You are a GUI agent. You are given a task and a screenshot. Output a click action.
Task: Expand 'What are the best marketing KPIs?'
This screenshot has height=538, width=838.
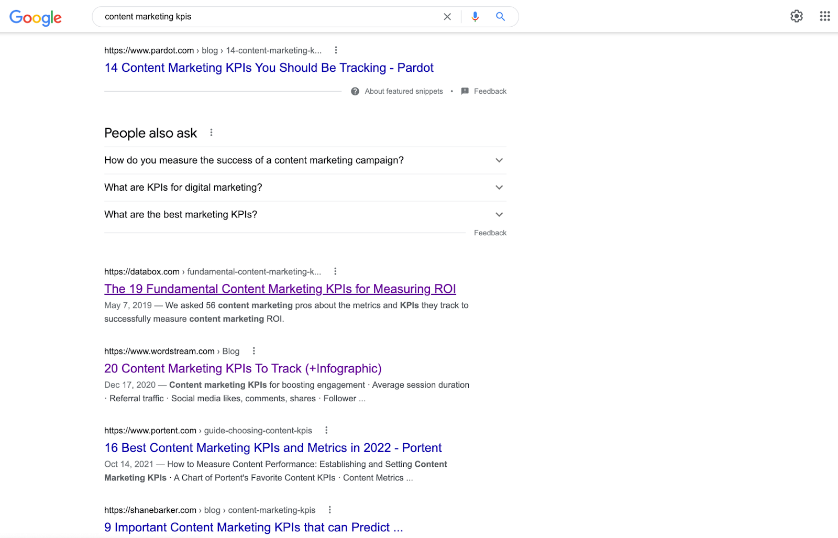[305, 215]
